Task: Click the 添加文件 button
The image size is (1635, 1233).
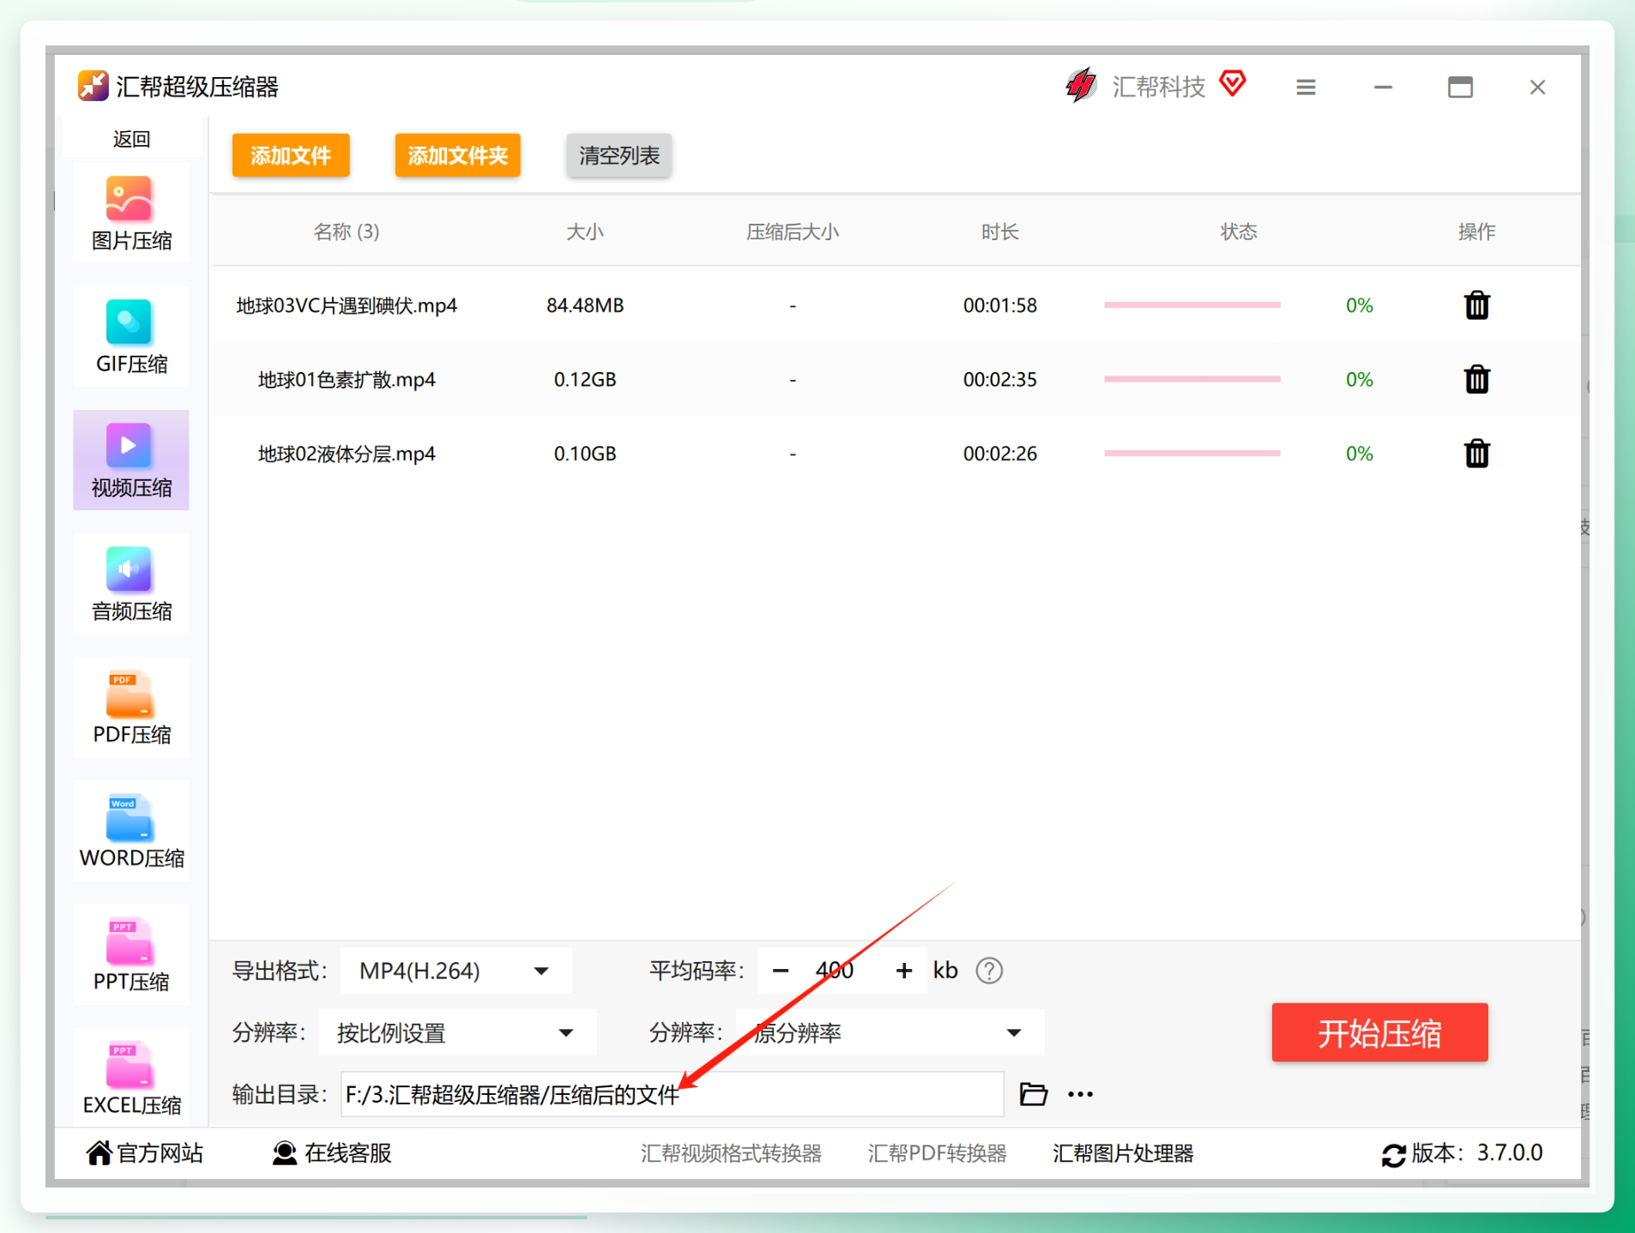Action: (291, 155)
